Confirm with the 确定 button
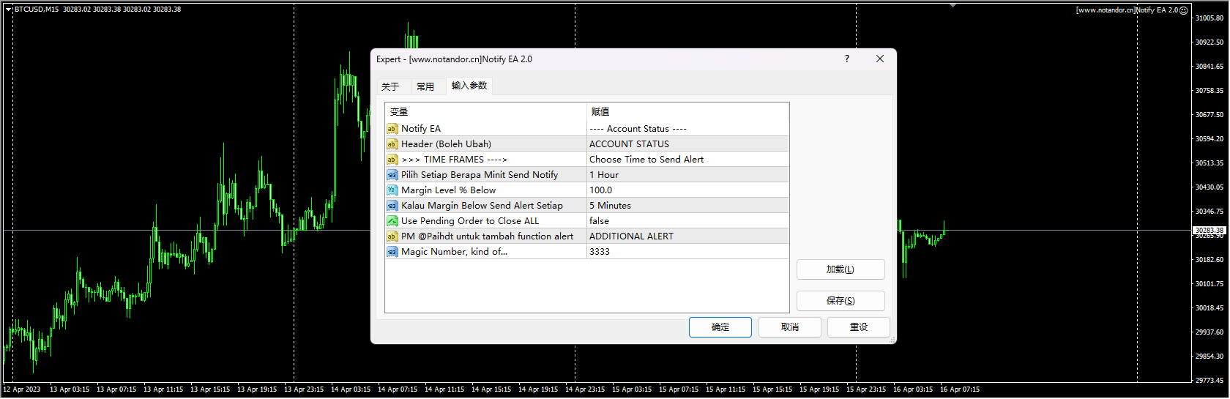 click(720, 327)
